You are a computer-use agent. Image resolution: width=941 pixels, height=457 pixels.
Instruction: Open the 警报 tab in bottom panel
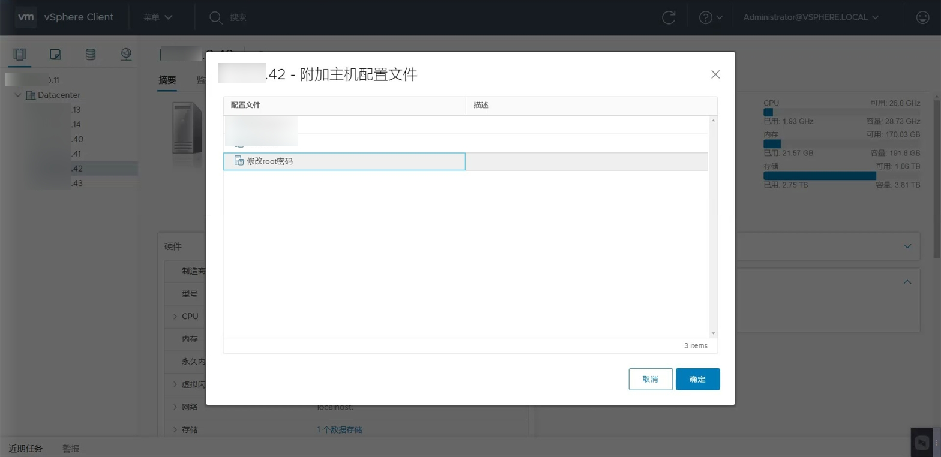71,449
